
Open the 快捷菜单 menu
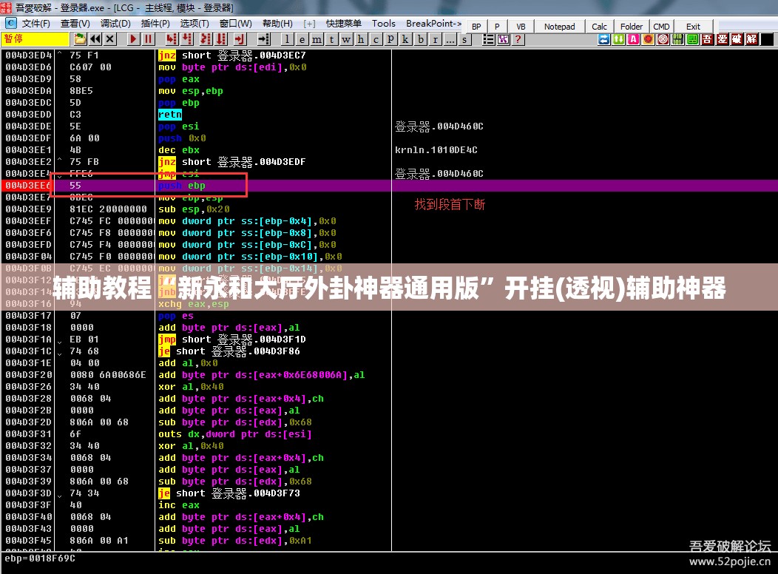[x=343, y=24]
